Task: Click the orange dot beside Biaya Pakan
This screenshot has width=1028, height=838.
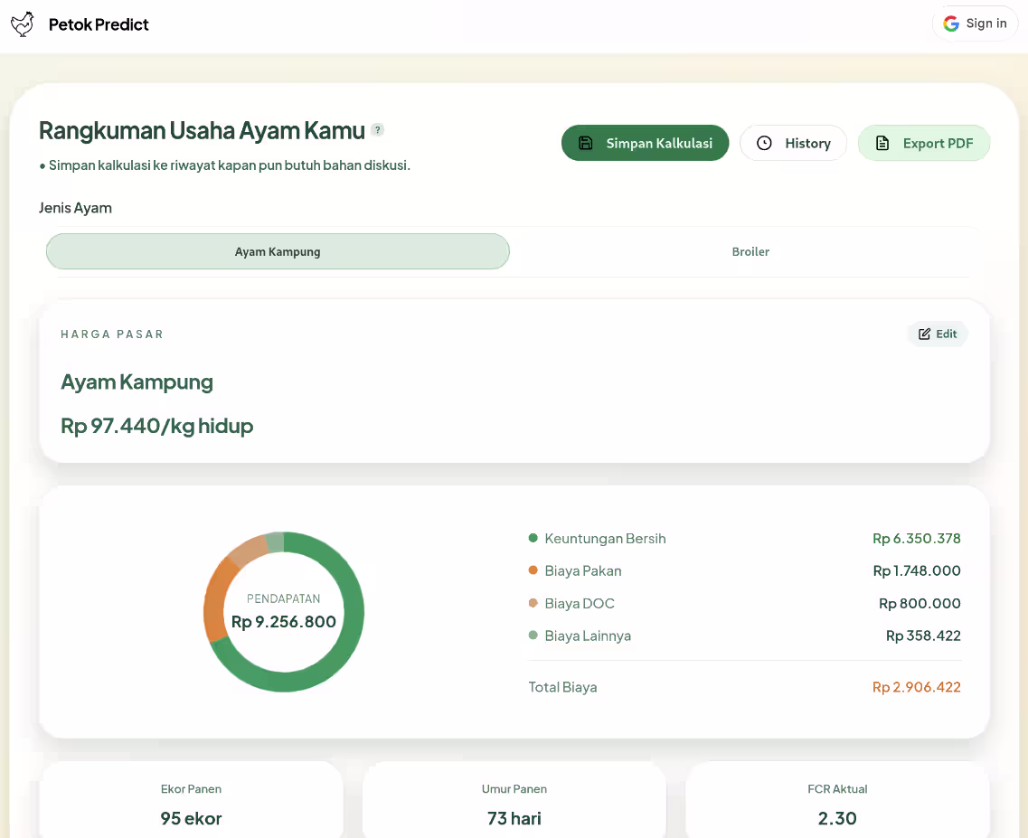Action: pos(532,570)
